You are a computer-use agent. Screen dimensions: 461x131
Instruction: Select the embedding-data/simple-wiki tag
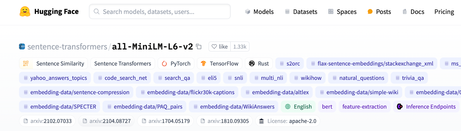pos(359,92)
